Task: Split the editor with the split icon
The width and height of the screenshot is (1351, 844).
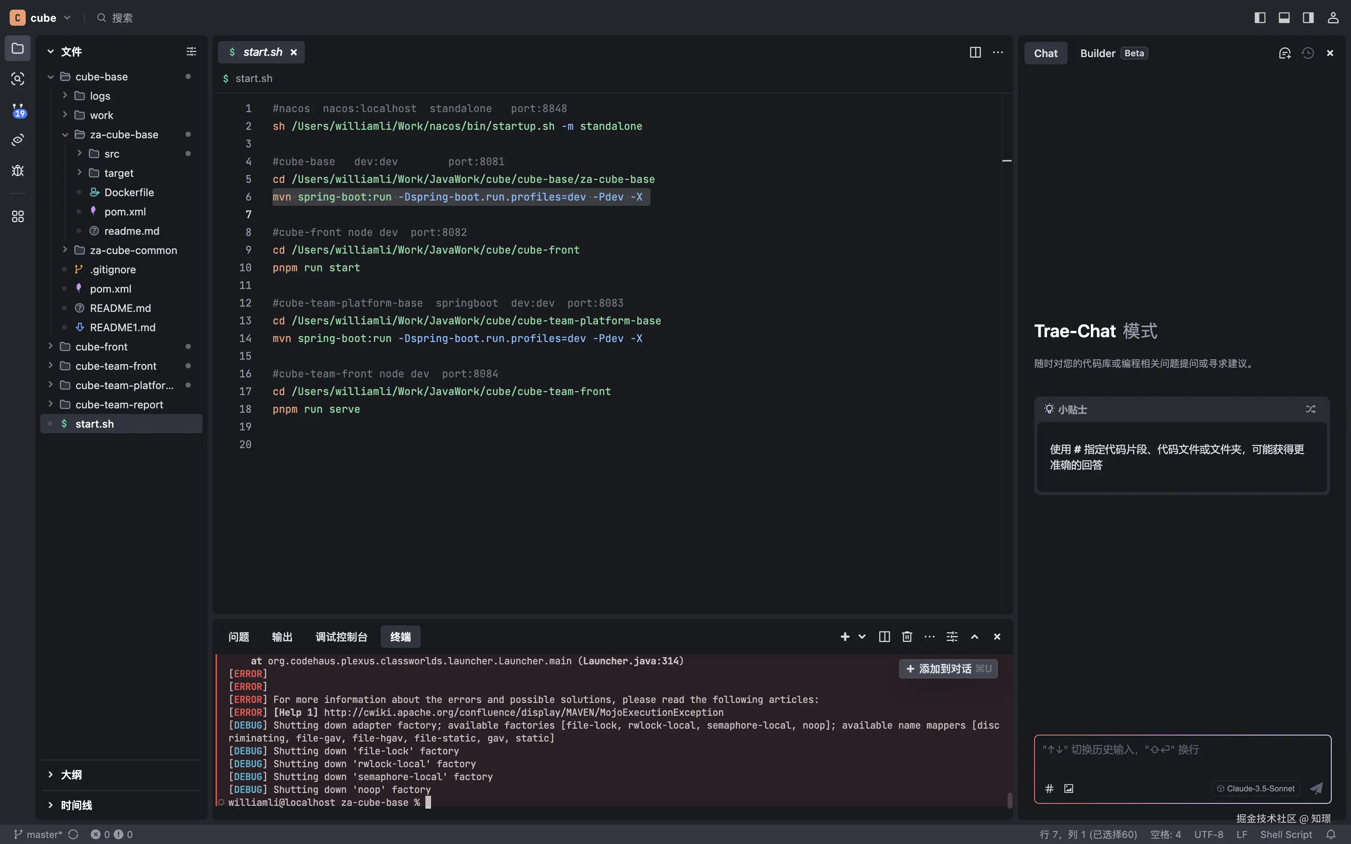Action: pyautogui.click(x=975, y=52)
